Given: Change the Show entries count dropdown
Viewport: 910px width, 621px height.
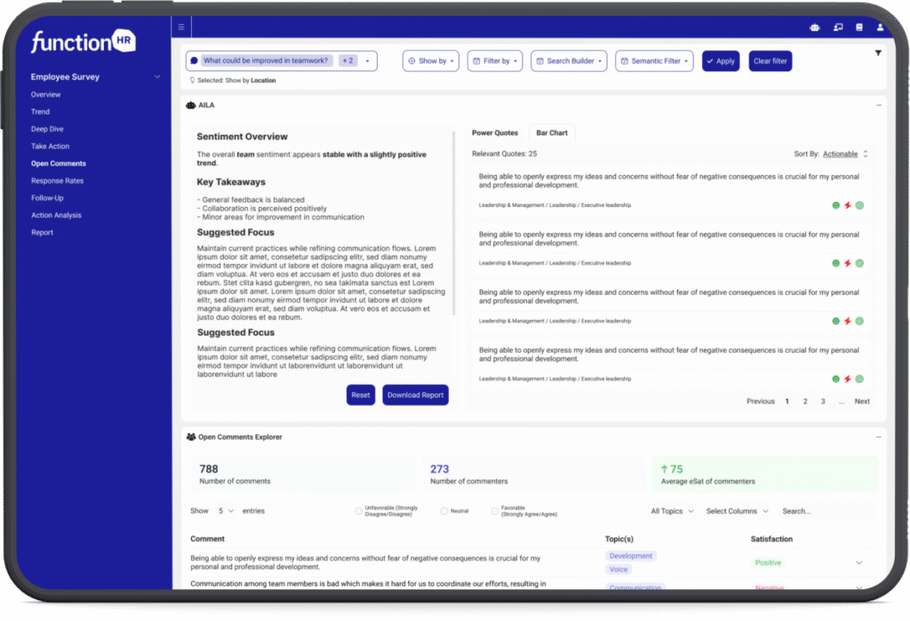Looking at the screenshot, I should coord(226,511).
